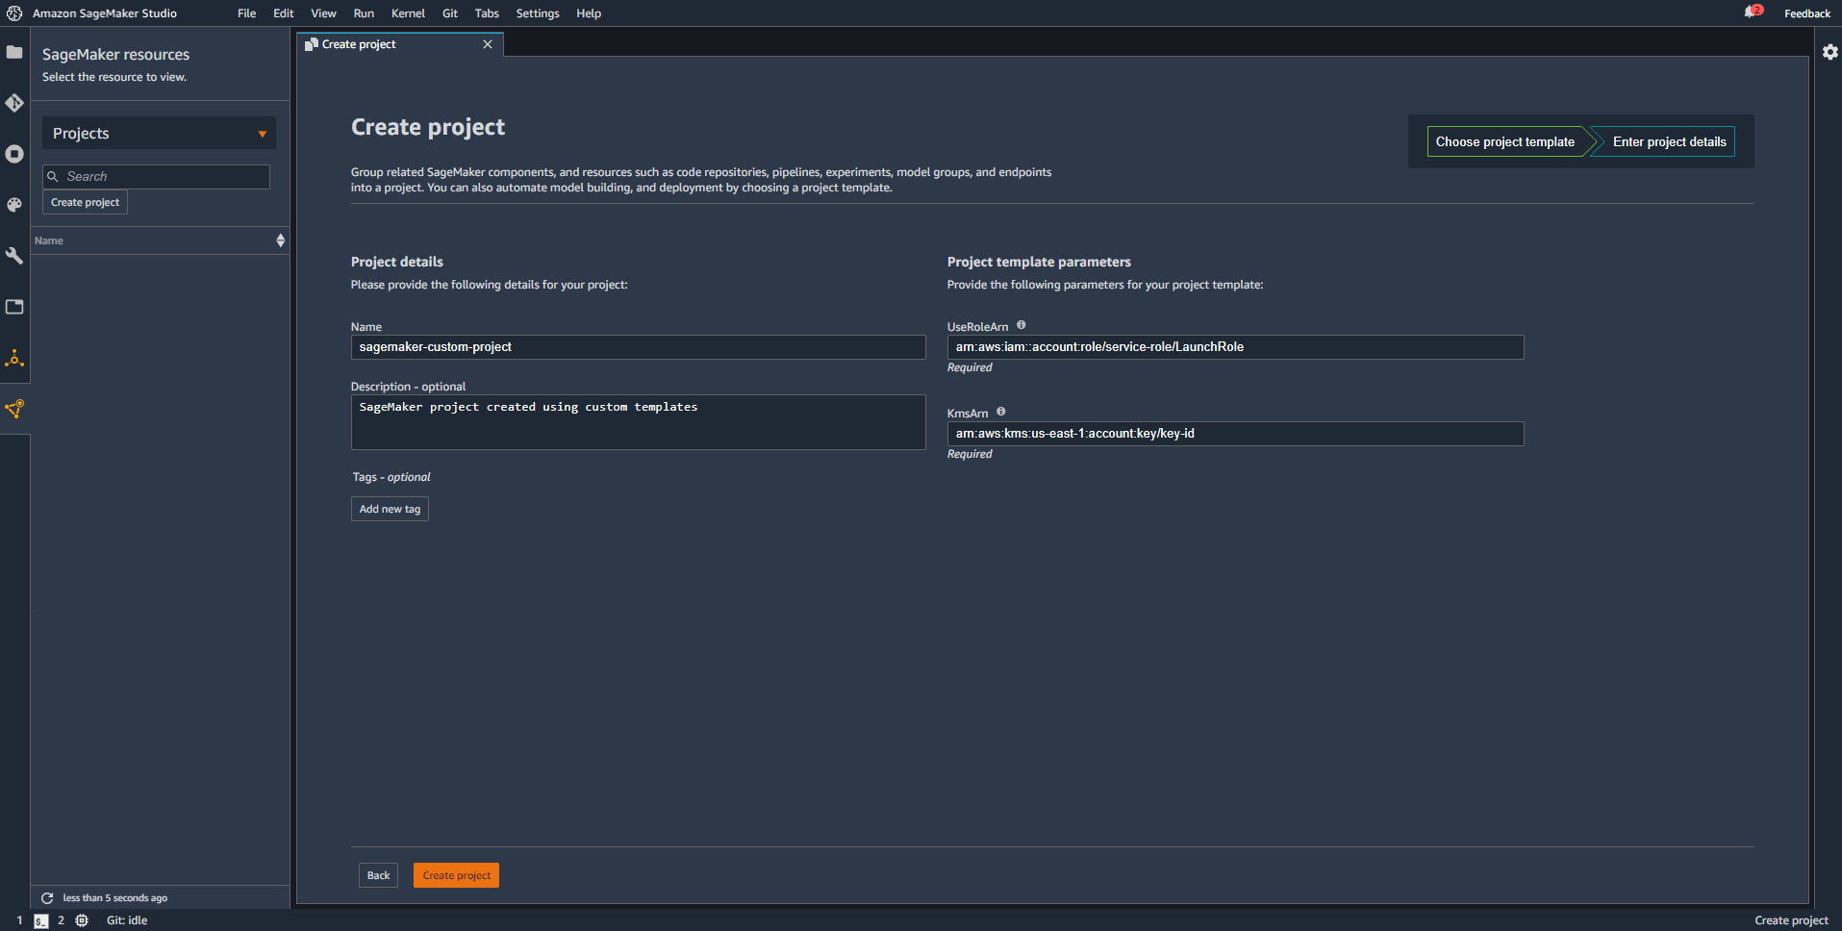Open SageMaker JumpStart sidebar icon
This screenshot has width=1842, height=931.
click(x=14, y=359)
